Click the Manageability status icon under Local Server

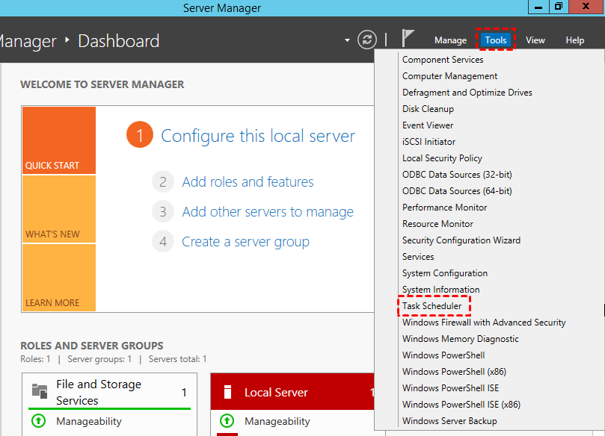pos(227,421)
